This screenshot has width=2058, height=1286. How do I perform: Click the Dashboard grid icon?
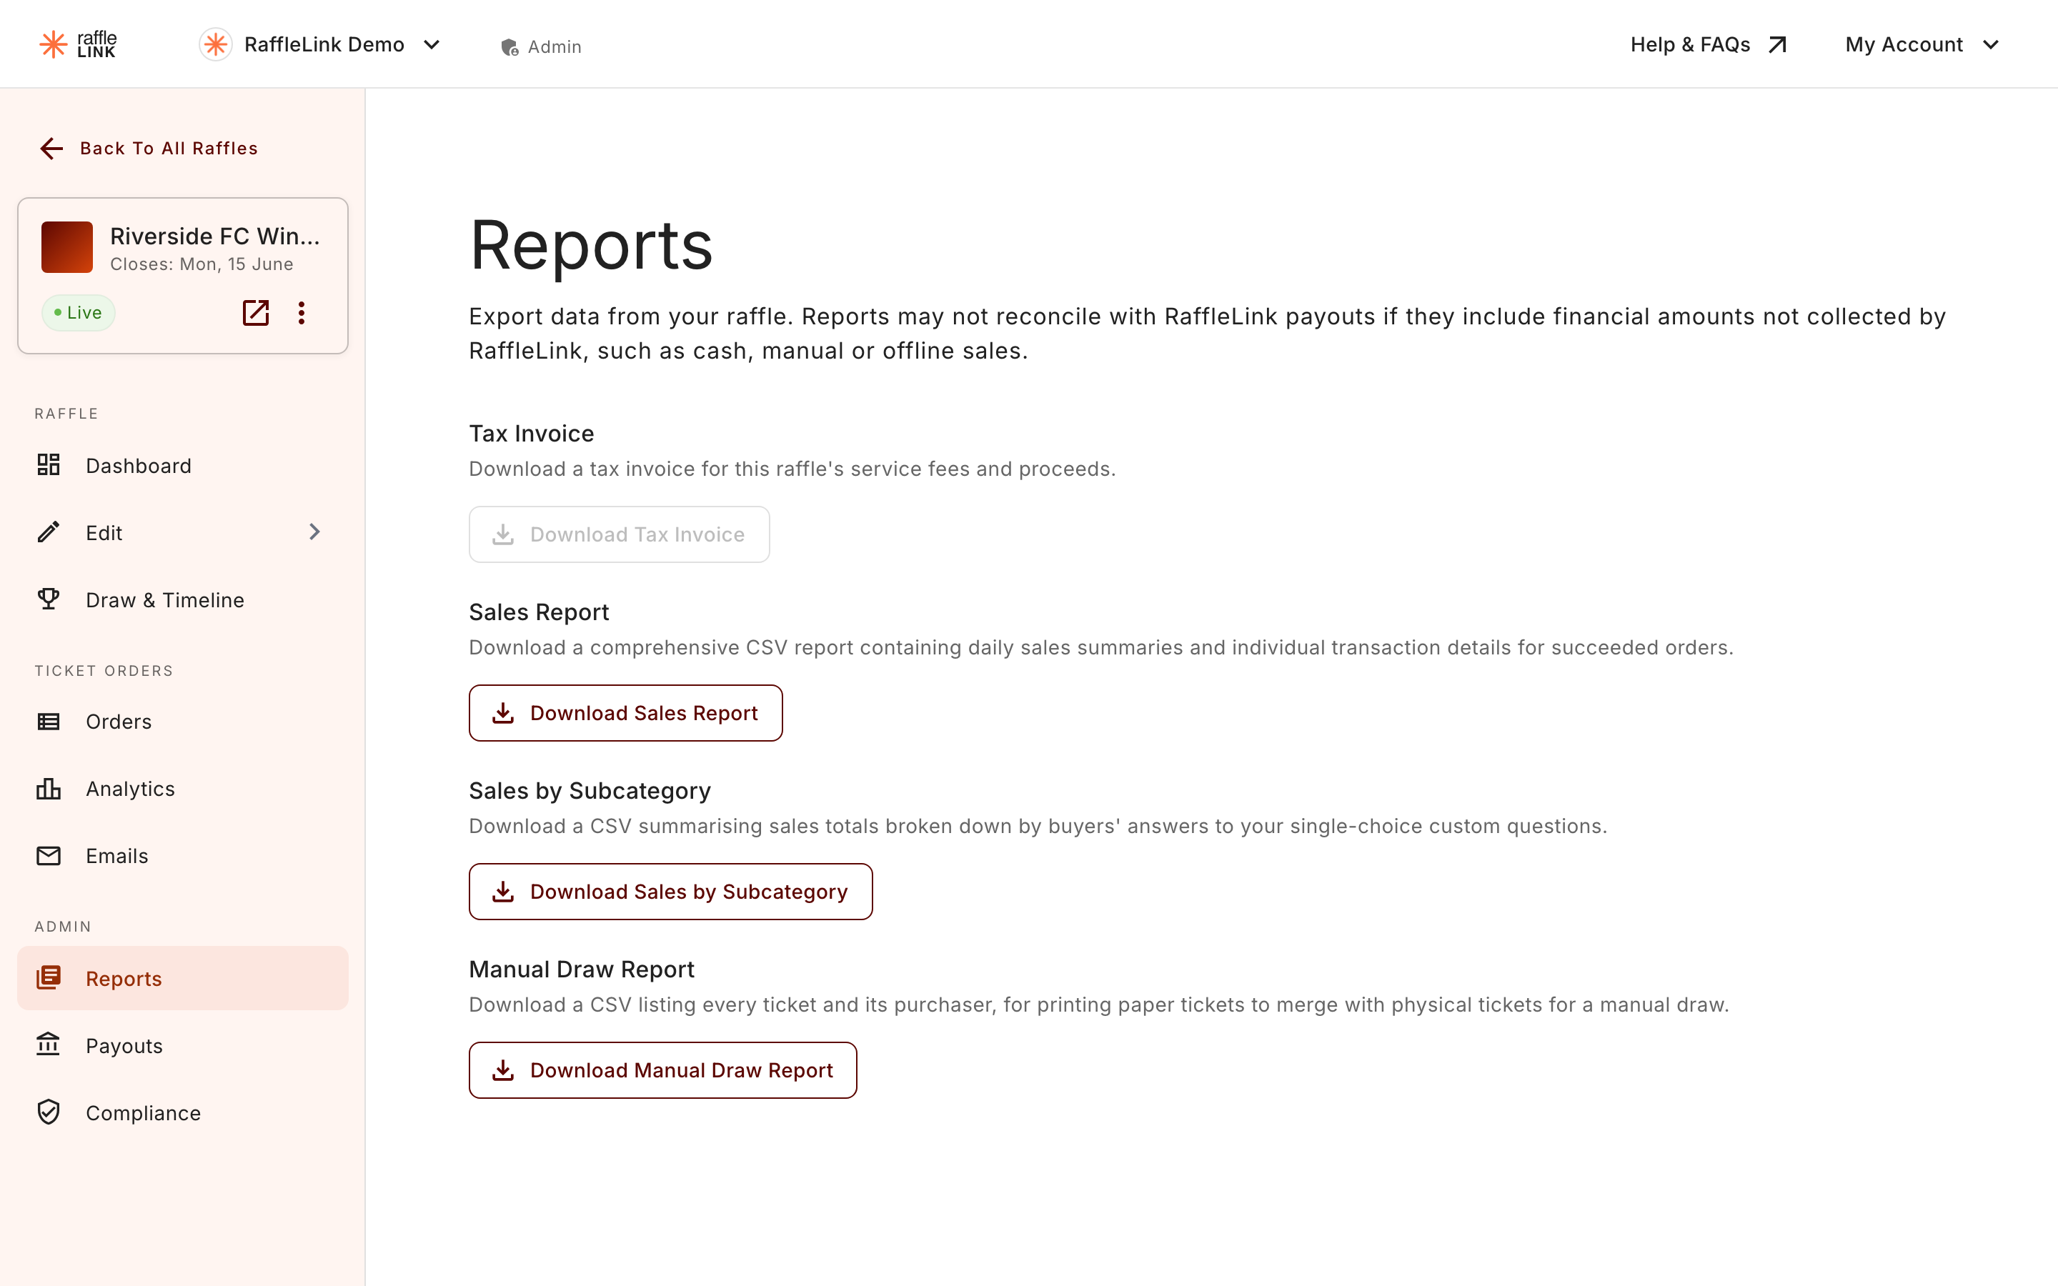(x=49, y=465)
